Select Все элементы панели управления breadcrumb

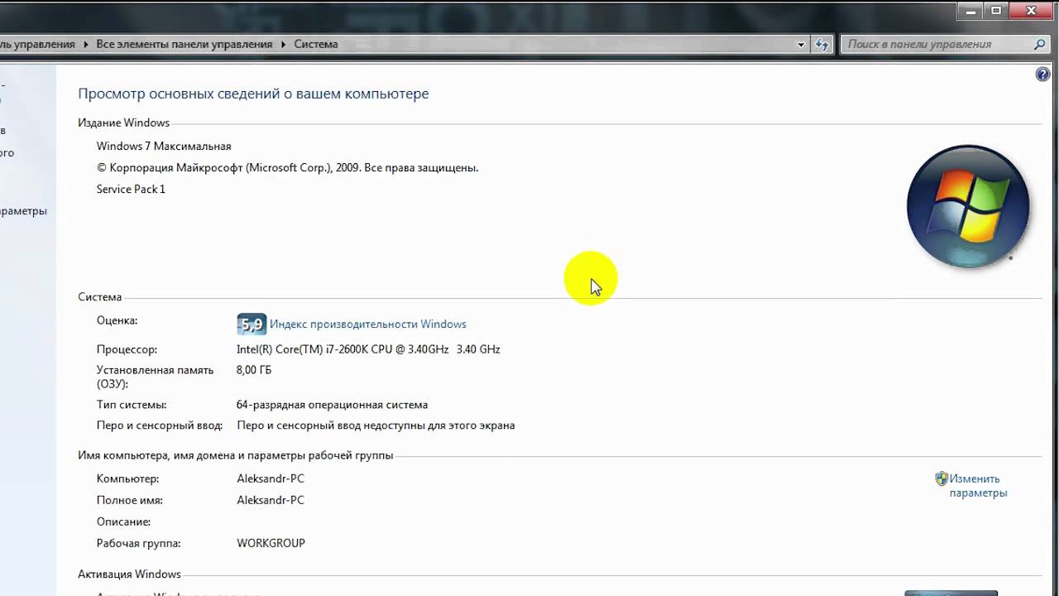pyautogui.click(x=184, y=45)
